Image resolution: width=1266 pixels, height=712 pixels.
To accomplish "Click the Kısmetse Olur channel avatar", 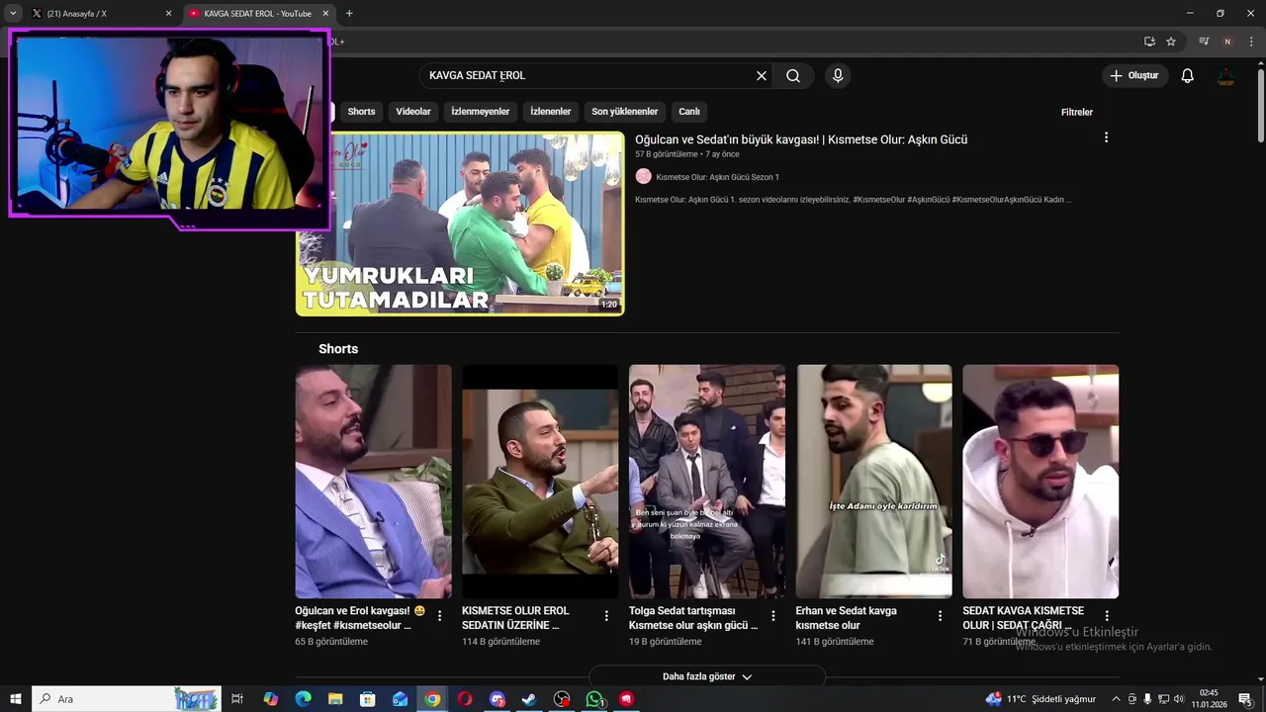I will [x=643, y=176].
